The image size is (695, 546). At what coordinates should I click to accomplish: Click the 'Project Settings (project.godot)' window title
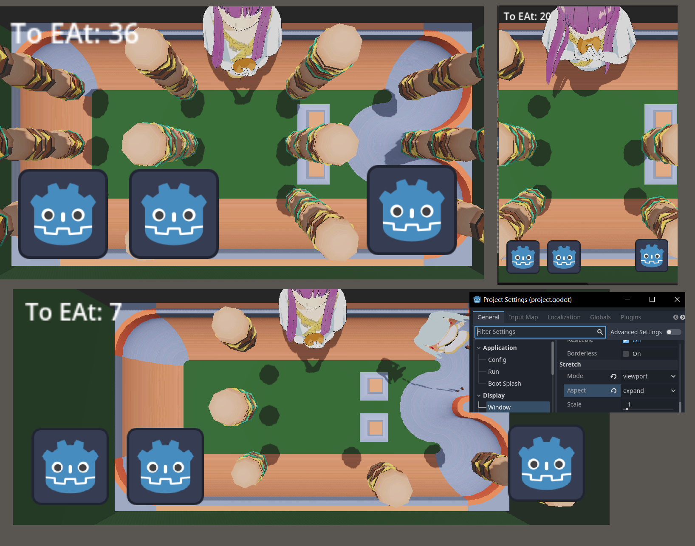[x=528, y=300]
